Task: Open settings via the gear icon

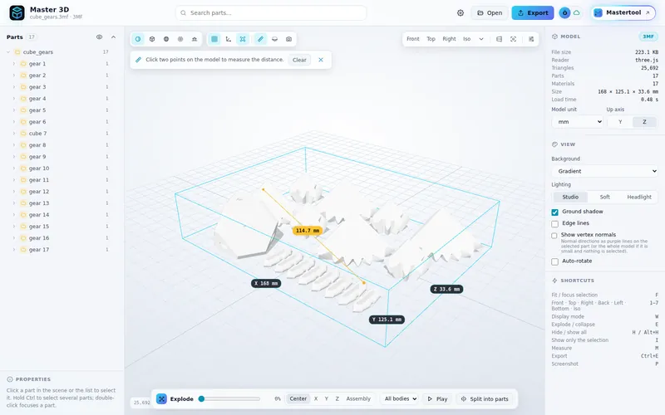Action: 461,12
